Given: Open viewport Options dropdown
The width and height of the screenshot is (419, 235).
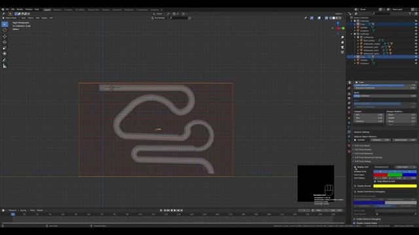Looking at the screenshot, I should 339,14.
